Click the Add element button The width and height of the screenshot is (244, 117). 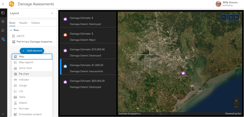(x=32, y=51)
